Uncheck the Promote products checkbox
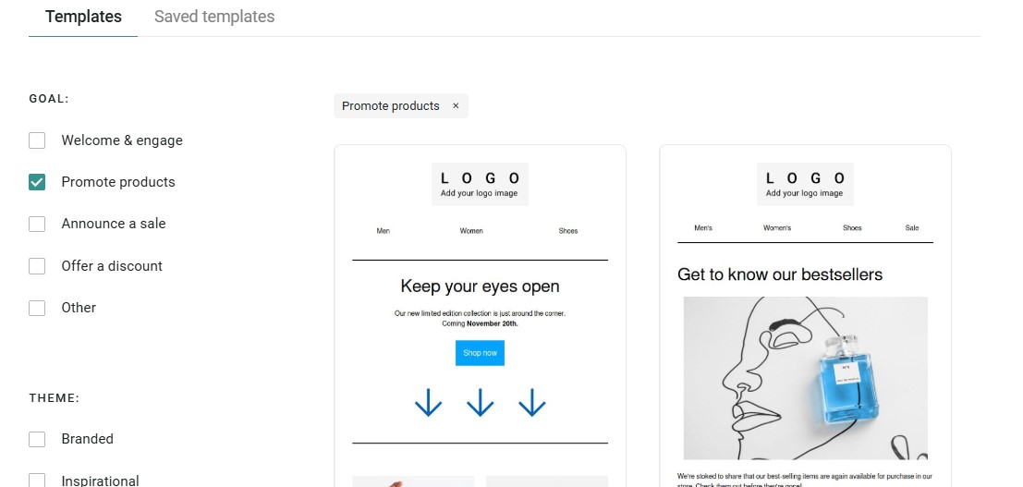 [x=37, y=182]
